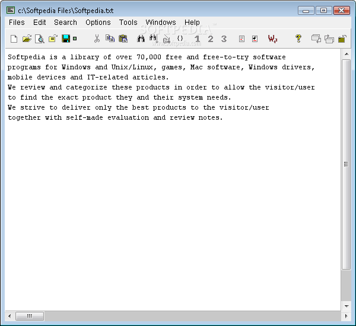Open a file with folder icon
The height and width of the screenshot is (326, 356).
point(27,39)
